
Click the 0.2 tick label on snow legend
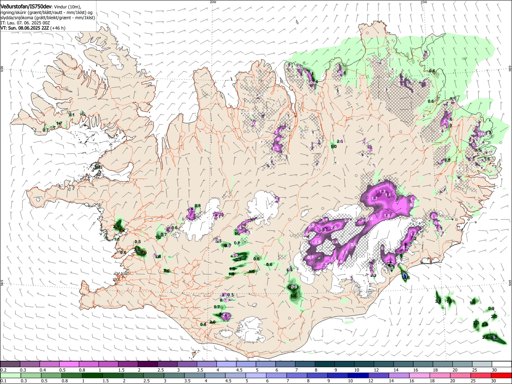point(3,370)
